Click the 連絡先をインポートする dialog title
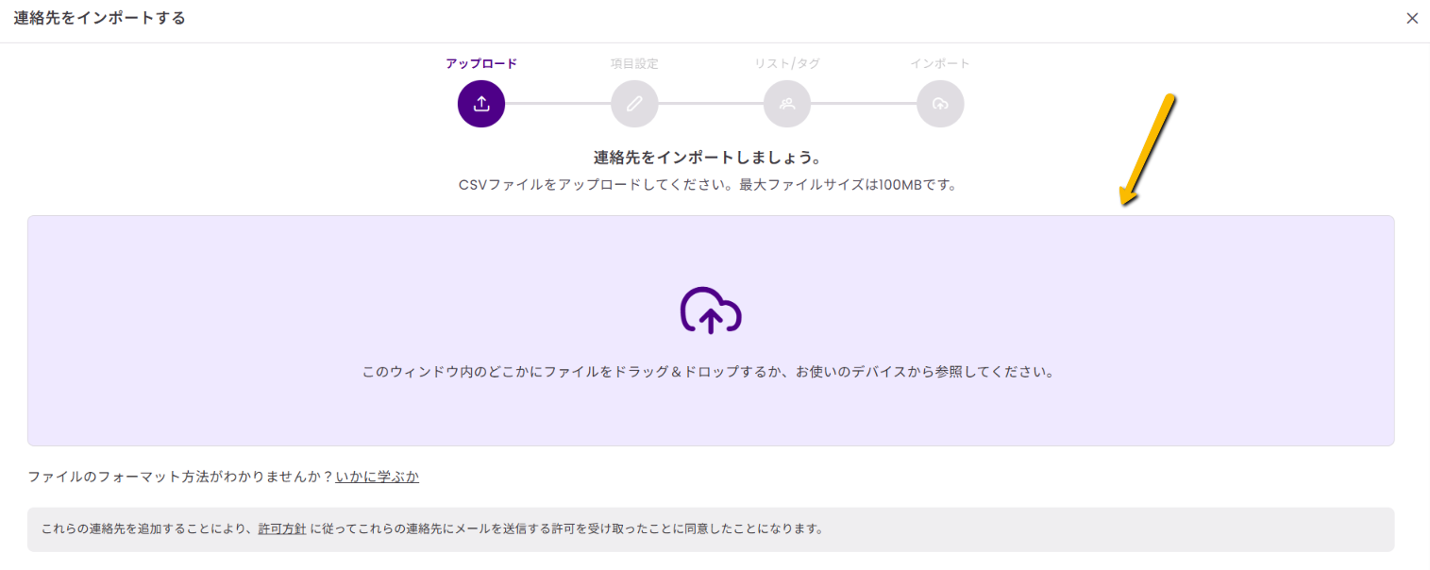Image resolution: width=1430 pixels, height=570 pixels. pos(99,18)
